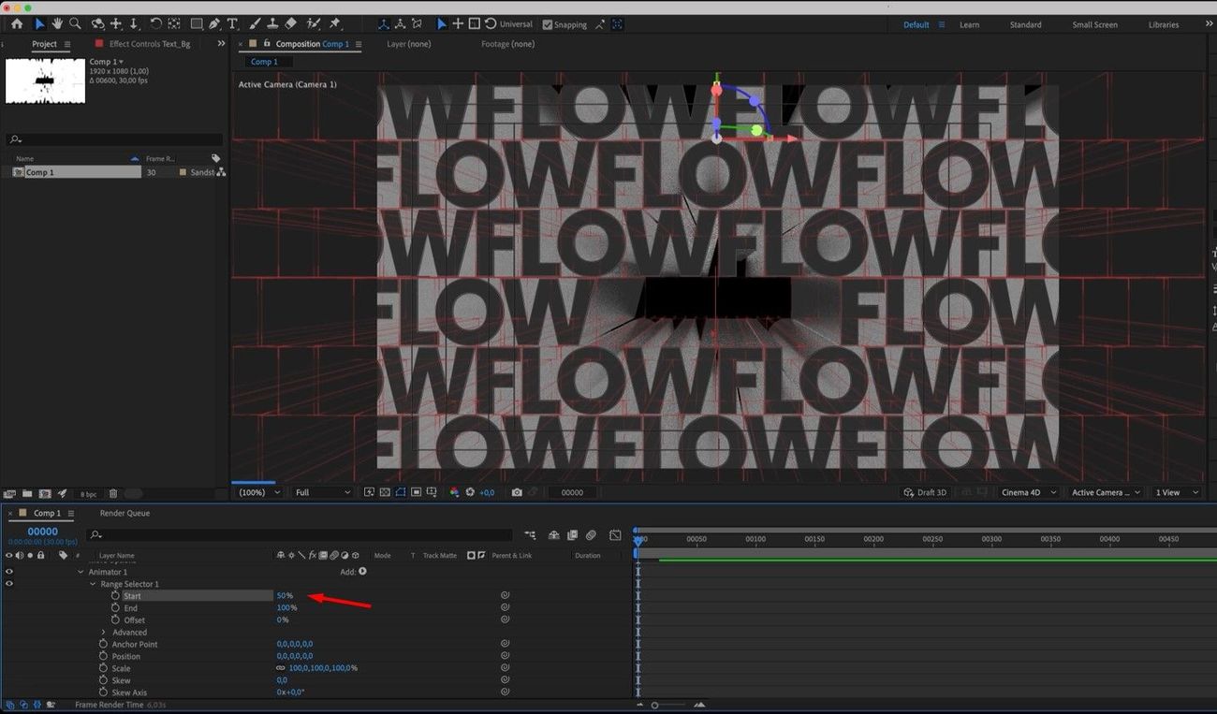Toggle the Snapping checkbox
1217x714 pixels.
(548, 24)
